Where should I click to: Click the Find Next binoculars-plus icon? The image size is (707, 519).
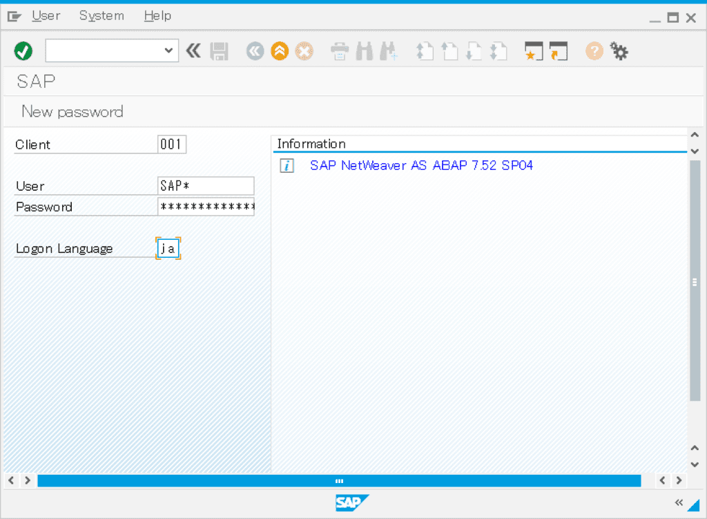click(x=389, y=51)
